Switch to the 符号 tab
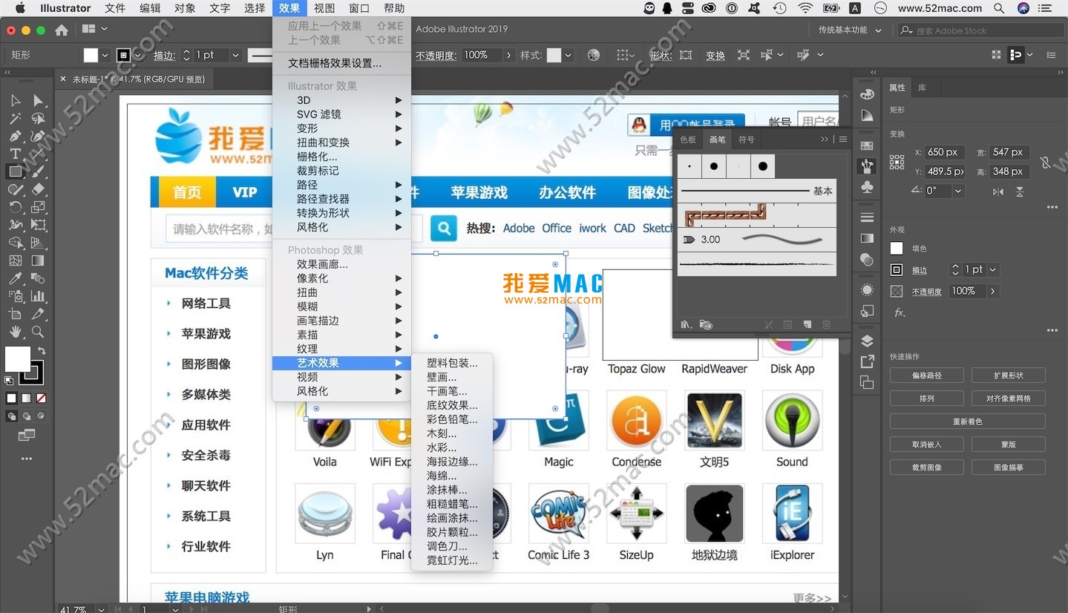The image size is (1068, 613). [746, 140]
